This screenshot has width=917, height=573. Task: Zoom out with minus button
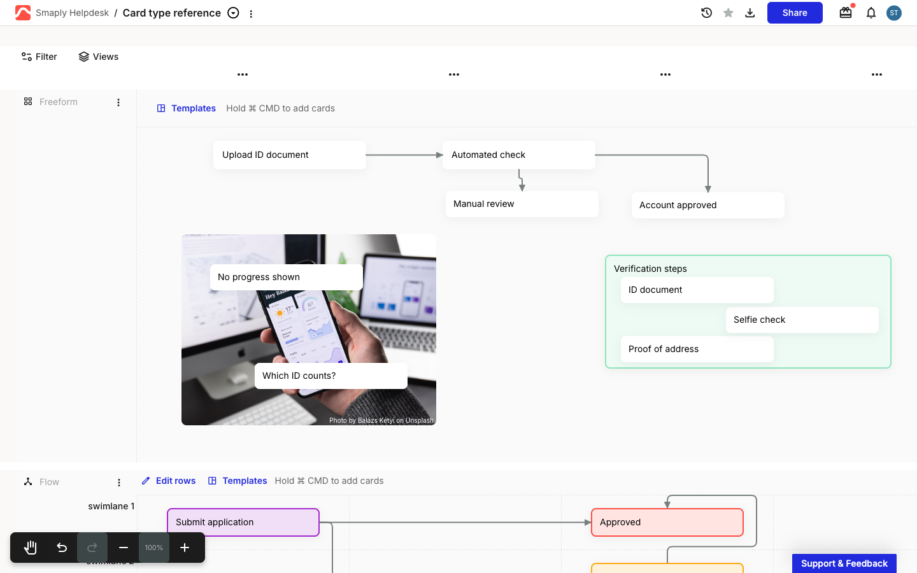124,548
